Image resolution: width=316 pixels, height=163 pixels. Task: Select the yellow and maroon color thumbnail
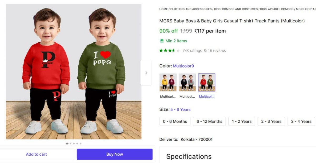tap(168, 83)
